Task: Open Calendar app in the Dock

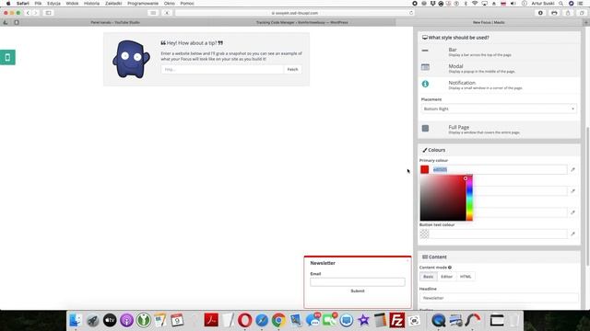Action: point(177,320)
